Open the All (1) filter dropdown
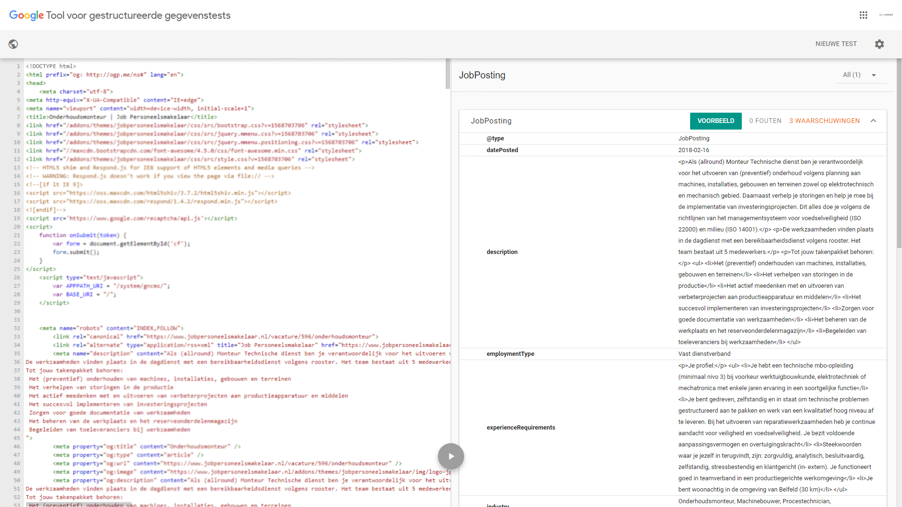 860,75
